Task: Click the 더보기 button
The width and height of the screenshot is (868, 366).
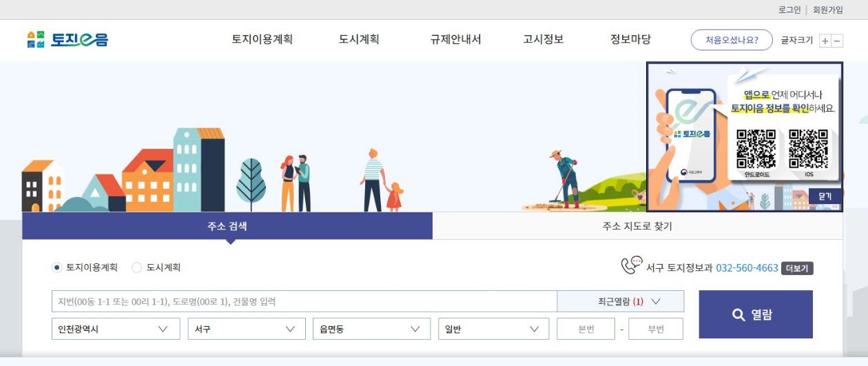Action: pos(797,268)
